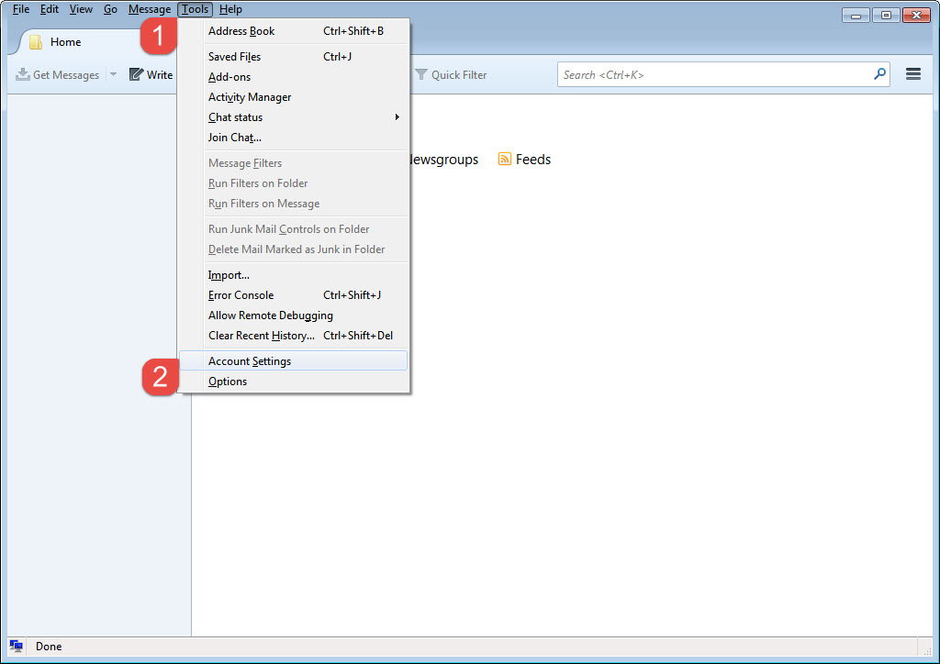Open the Edit menu
940x664 pixels.
(x=50, y=9)
